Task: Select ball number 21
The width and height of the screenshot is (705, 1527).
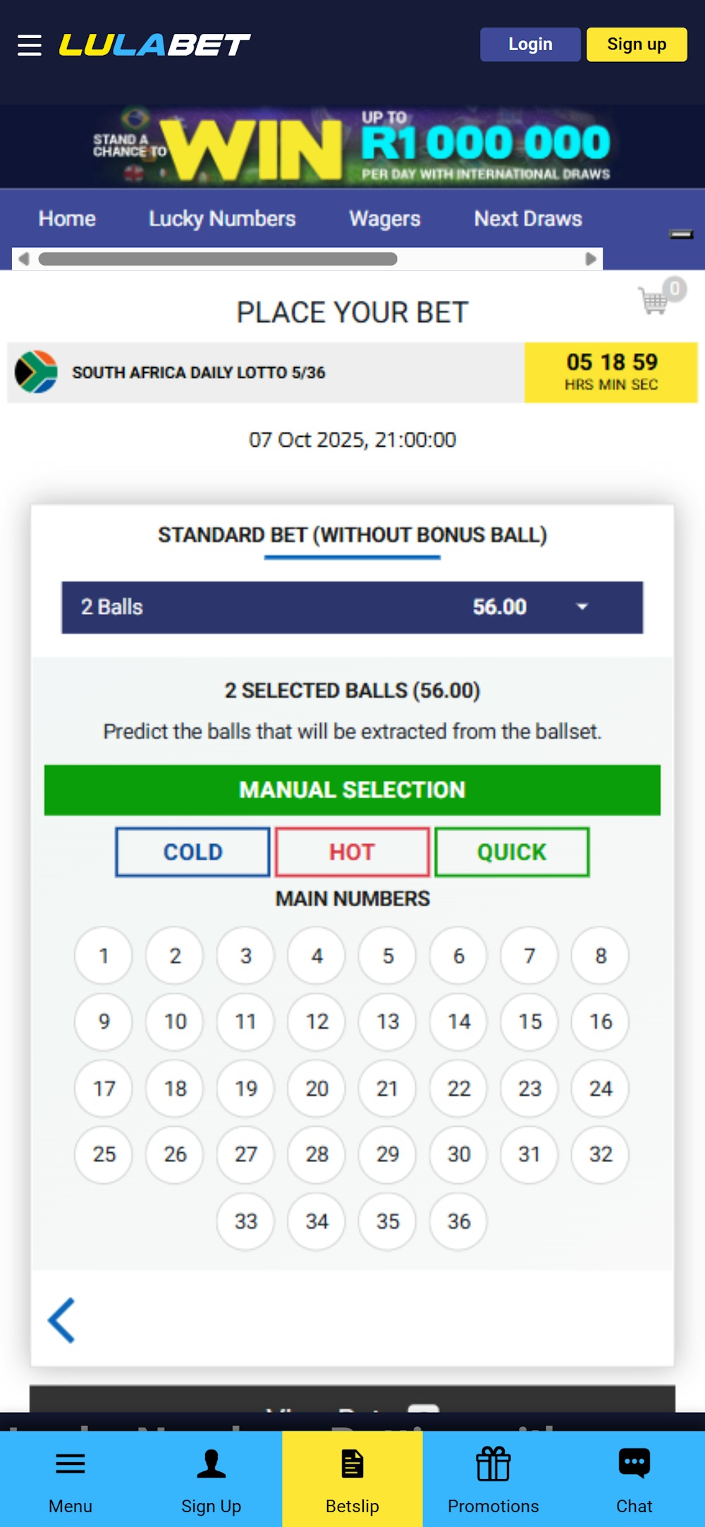Action: pyautogui.click(x=387, y=1089)
